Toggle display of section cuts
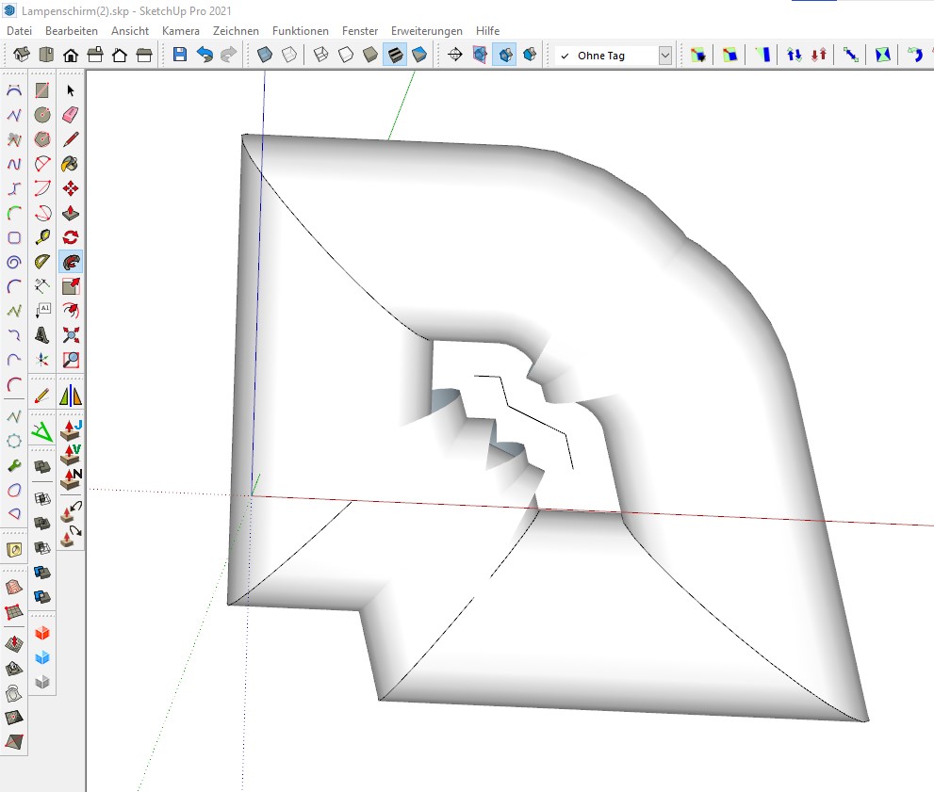 click(x=504, y=56)
